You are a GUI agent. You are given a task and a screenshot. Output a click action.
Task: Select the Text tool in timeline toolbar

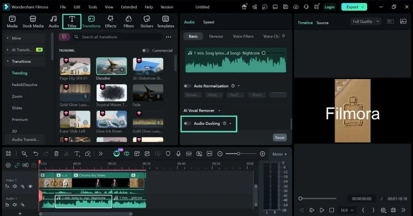click(77, 154)
